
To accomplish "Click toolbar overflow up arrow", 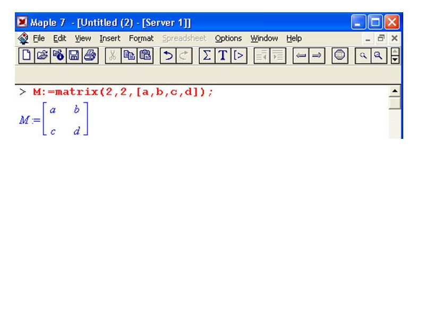I will (x=395, y=51).
